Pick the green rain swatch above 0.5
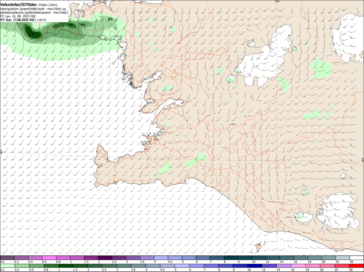This screenshot has height=272, width=364. [36, 266]
